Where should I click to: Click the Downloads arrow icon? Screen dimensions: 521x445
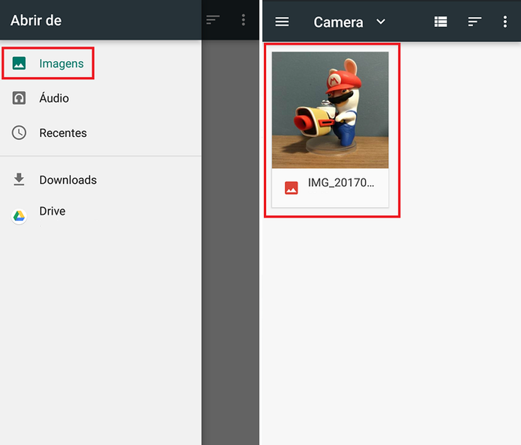(19, 180)
